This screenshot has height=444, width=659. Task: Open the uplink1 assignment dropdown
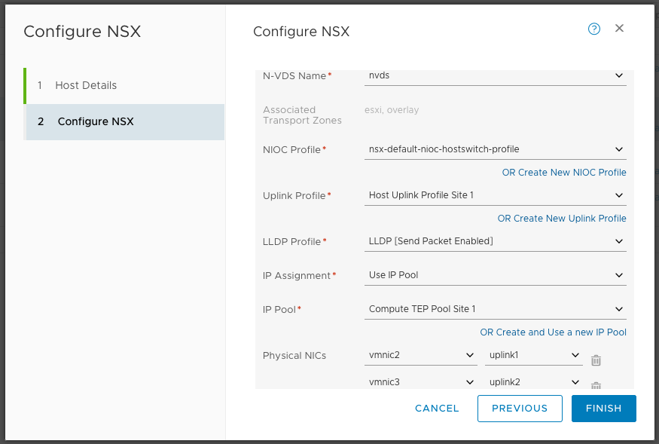click(x=534, y=355)
